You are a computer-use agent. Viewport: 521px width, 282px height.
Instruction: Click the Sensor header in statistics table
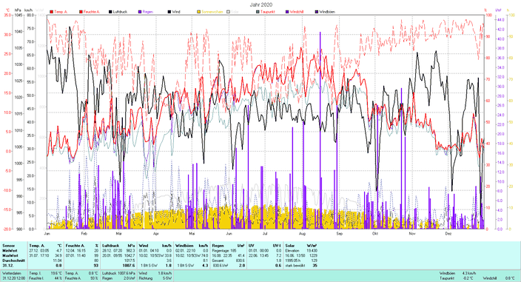point(9,246)
